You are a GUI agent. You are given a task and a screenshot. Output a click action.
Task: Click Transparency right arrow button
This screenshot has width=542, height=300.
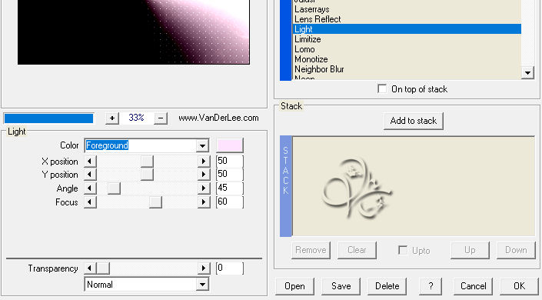204,268
